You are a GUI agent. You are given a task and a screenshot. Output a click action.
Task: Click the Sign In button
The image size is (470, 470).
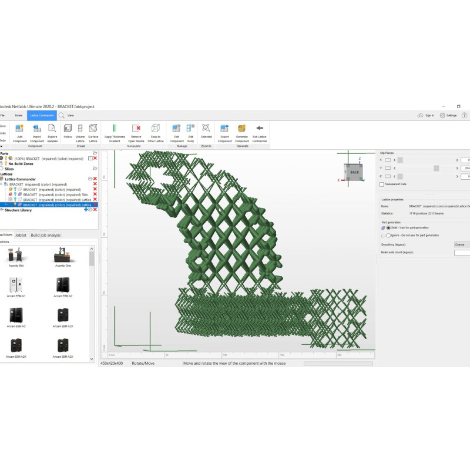[425, 116]
